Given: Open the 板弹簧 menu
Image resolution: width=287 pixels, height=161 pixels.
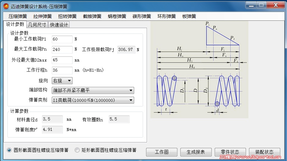Looking at the screenshot, I should 189,16.
